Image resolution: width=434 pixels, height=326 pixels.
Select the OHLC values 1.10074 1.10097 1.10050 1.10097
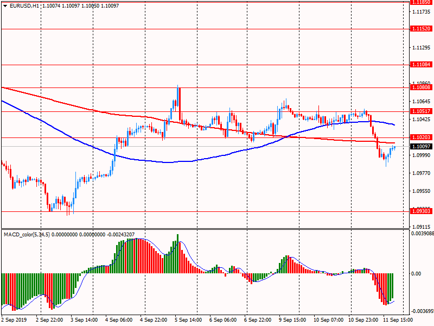[x=80, y=6]
